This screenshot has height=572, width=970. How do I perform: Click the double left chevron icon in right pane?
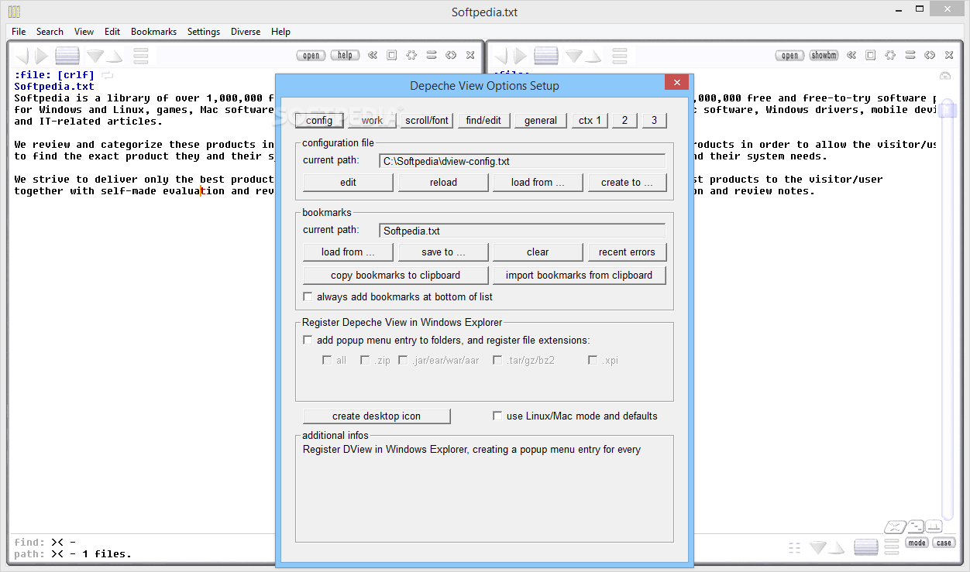point(851,55)
